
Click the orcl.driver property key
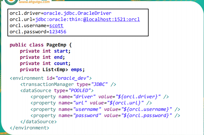click(x=25, y=13)
